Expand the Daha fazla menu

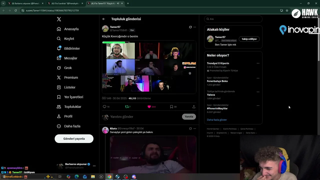68,126
